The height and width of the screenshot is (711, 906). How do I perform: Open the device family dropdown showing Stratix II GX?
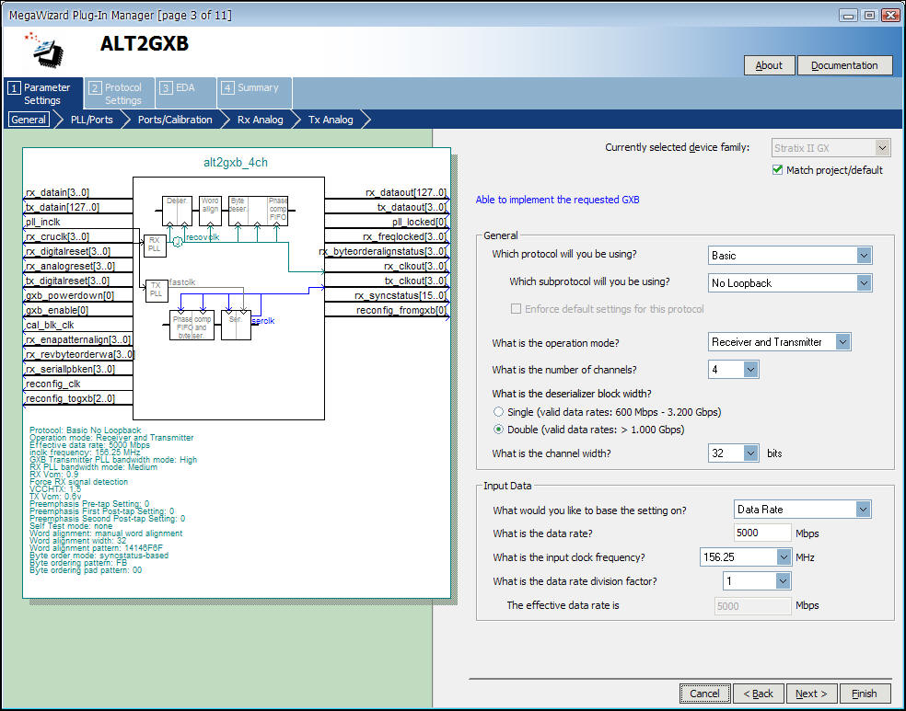[x=830, y=148]
